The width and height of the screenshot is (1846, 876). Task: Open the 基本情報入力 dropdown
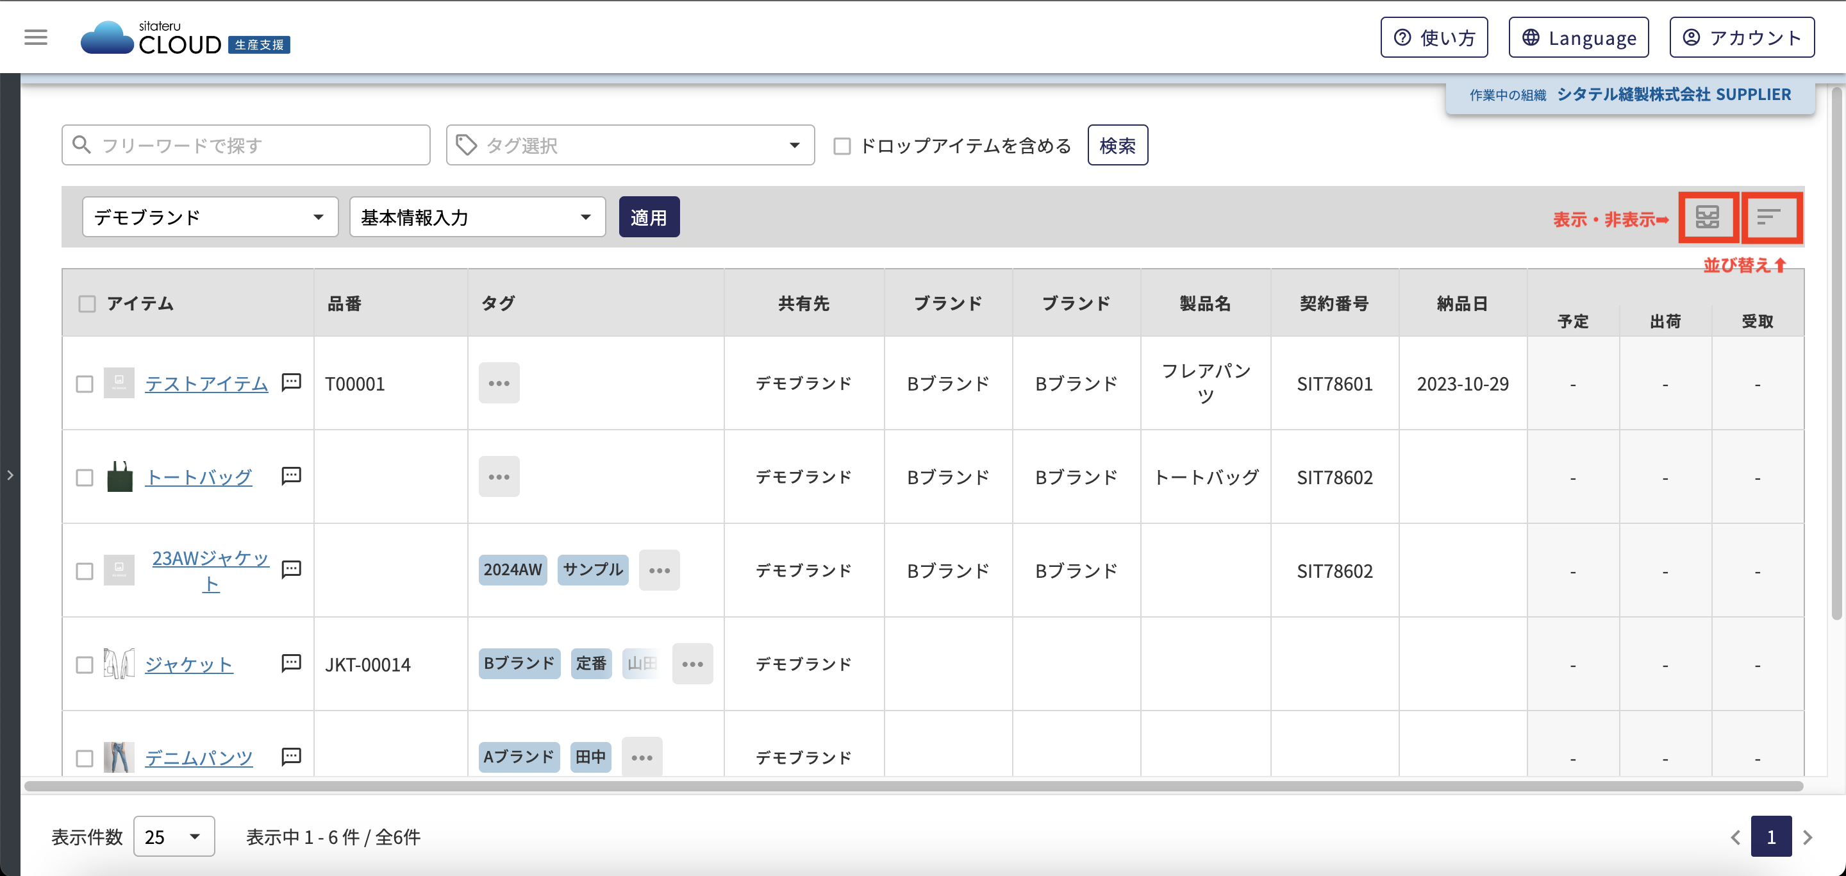click(x=478, y=217)
